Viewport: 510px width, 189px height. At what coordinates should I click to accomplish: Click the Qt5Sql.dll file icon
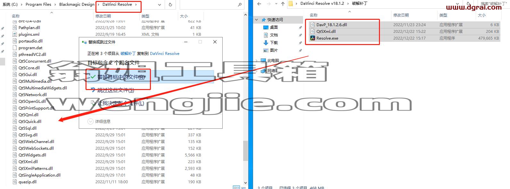coord(15,128)
